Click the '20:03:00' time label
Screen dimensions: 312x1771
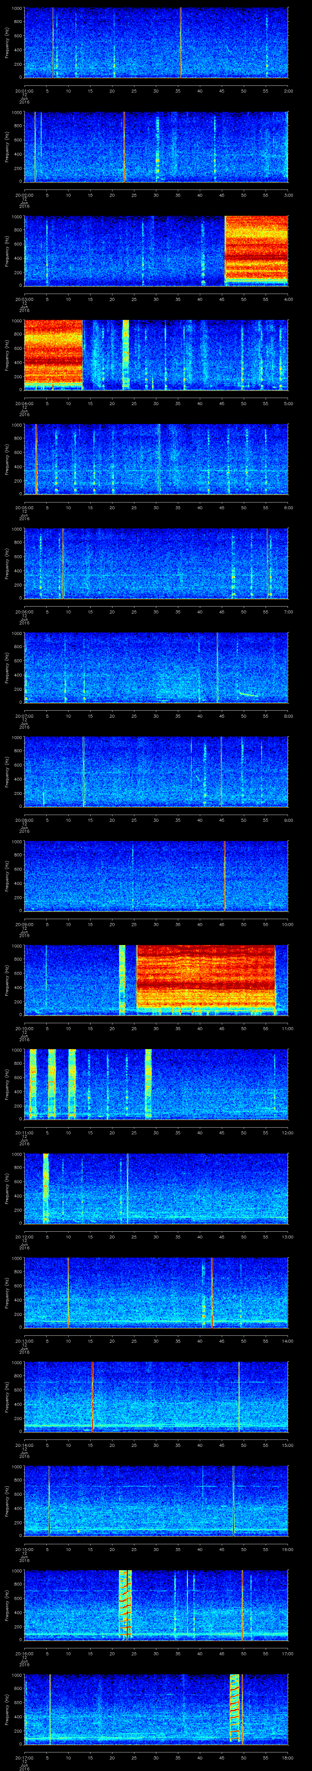coord(24,299)
